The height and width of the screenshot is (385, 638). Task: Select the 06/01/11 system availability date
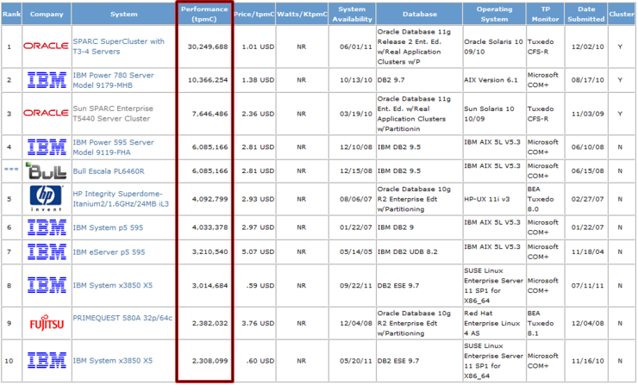(356, 47)
